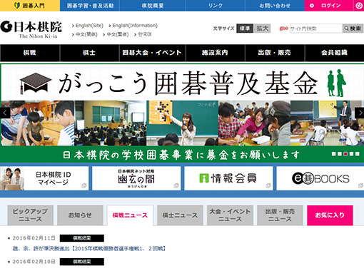The width and height of the screenshot is (364, 271).
Task: Show next carousel slide arrow
Action: click(x=359, y=113)
